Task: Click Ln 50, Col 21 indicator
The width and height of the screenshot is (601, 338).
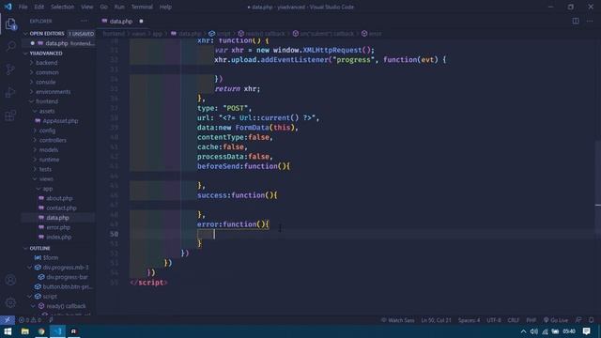Action: pyautogui.click(x=436, y=320)
